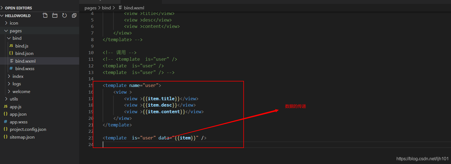Screen dimensions: 451x164
Task: Click the JS icon beside app.js
Action: click(6, 107)
